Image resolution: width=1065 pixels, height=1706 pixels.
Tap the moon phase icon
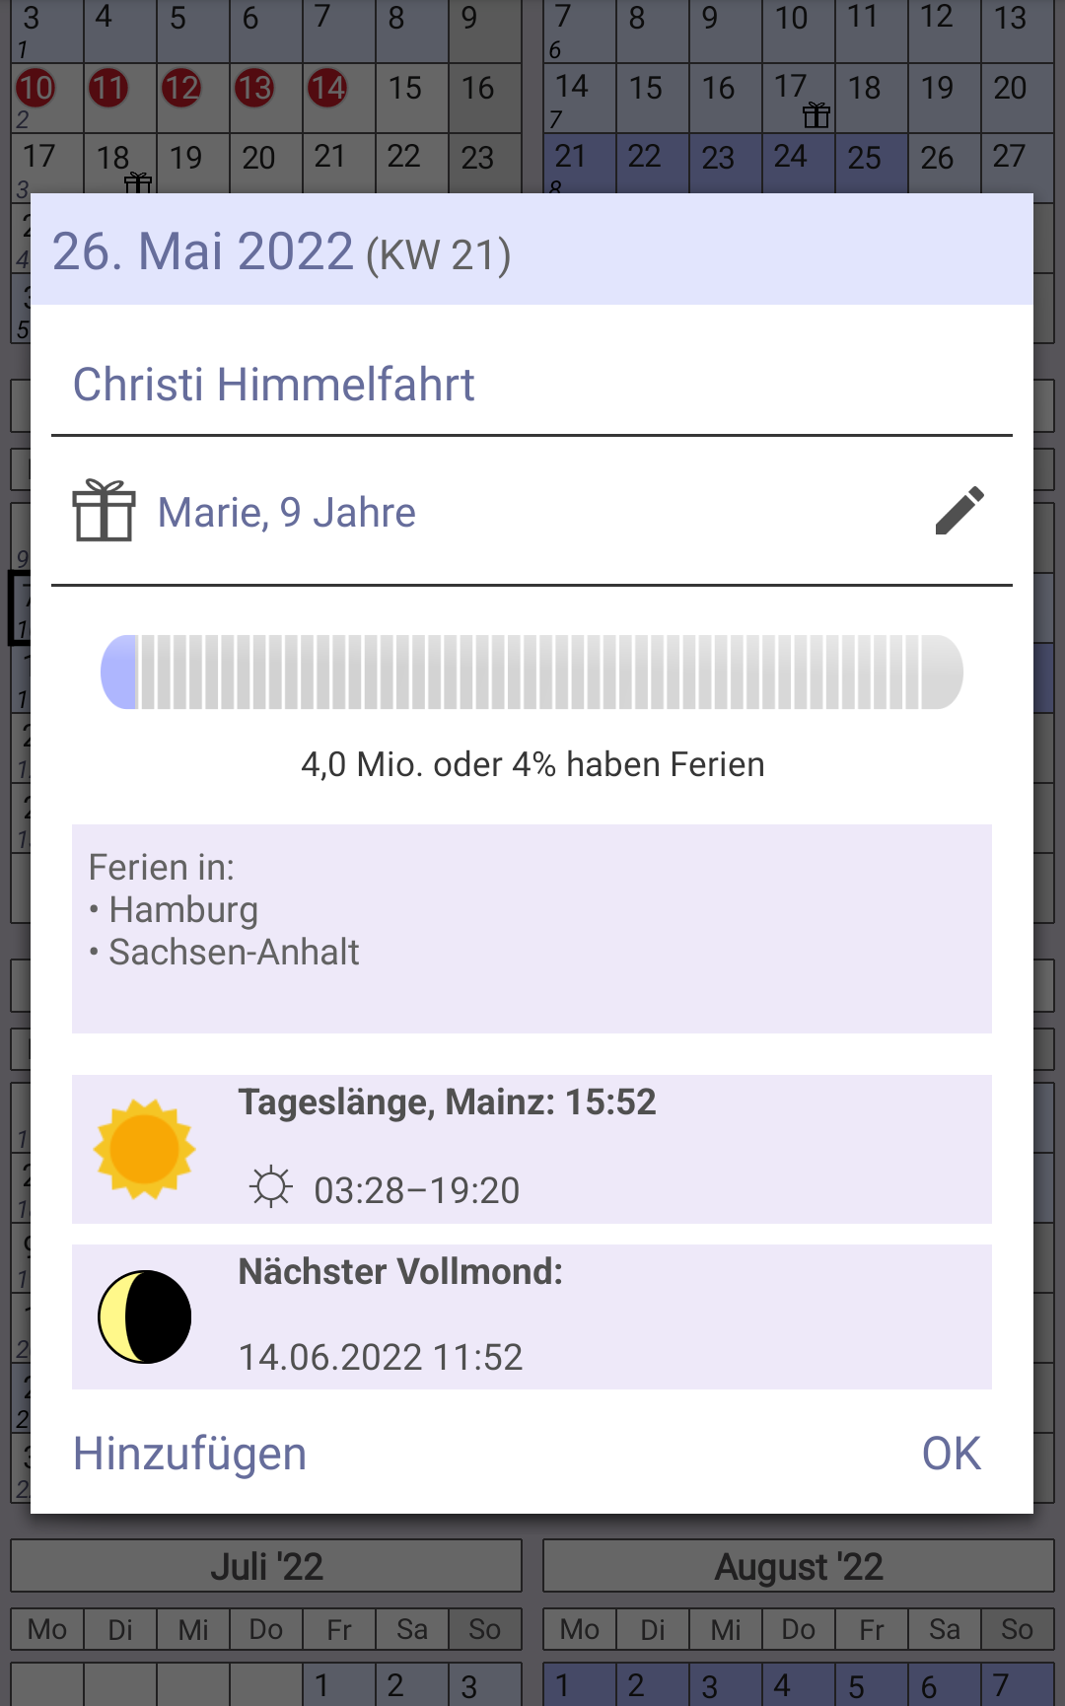[x=144, y=1317]
